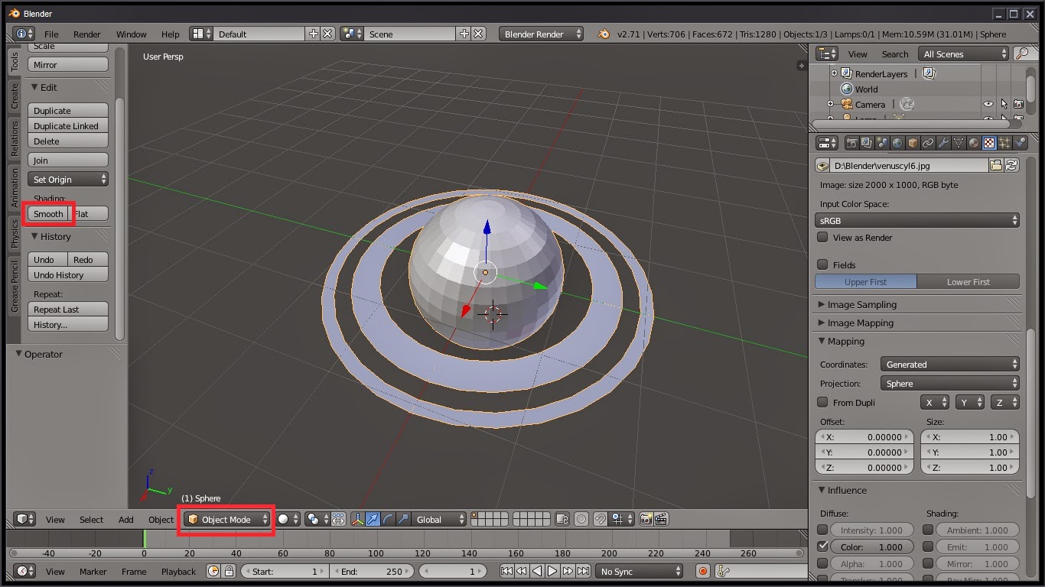Open the Modifiers wrench tab
This screenshot has width=1045, height=587.
click(x=943, y=143)
